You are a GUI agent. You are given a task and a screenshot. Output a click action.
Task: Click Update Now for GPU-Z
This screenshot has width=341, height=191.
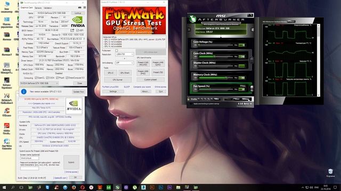click(78, 92)
